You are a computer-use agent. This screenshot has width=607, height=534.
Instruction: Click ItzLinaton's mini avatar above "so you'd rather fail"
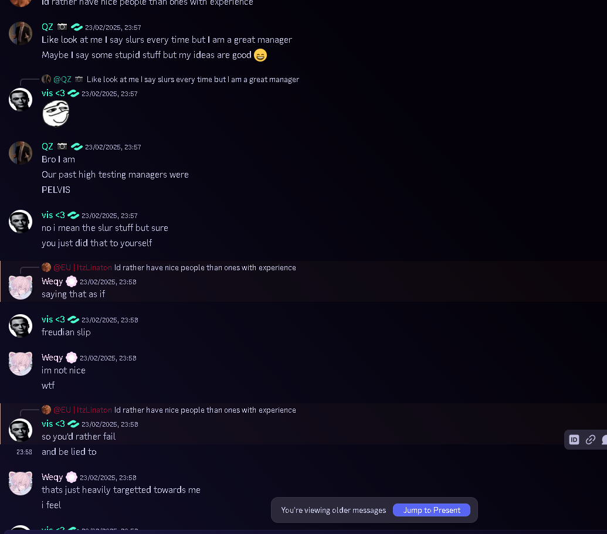tap(46, 410)
